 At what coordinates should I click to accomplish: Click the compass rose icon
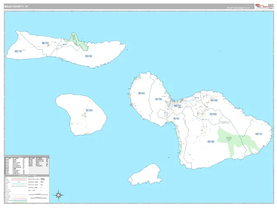coord(58,195)
